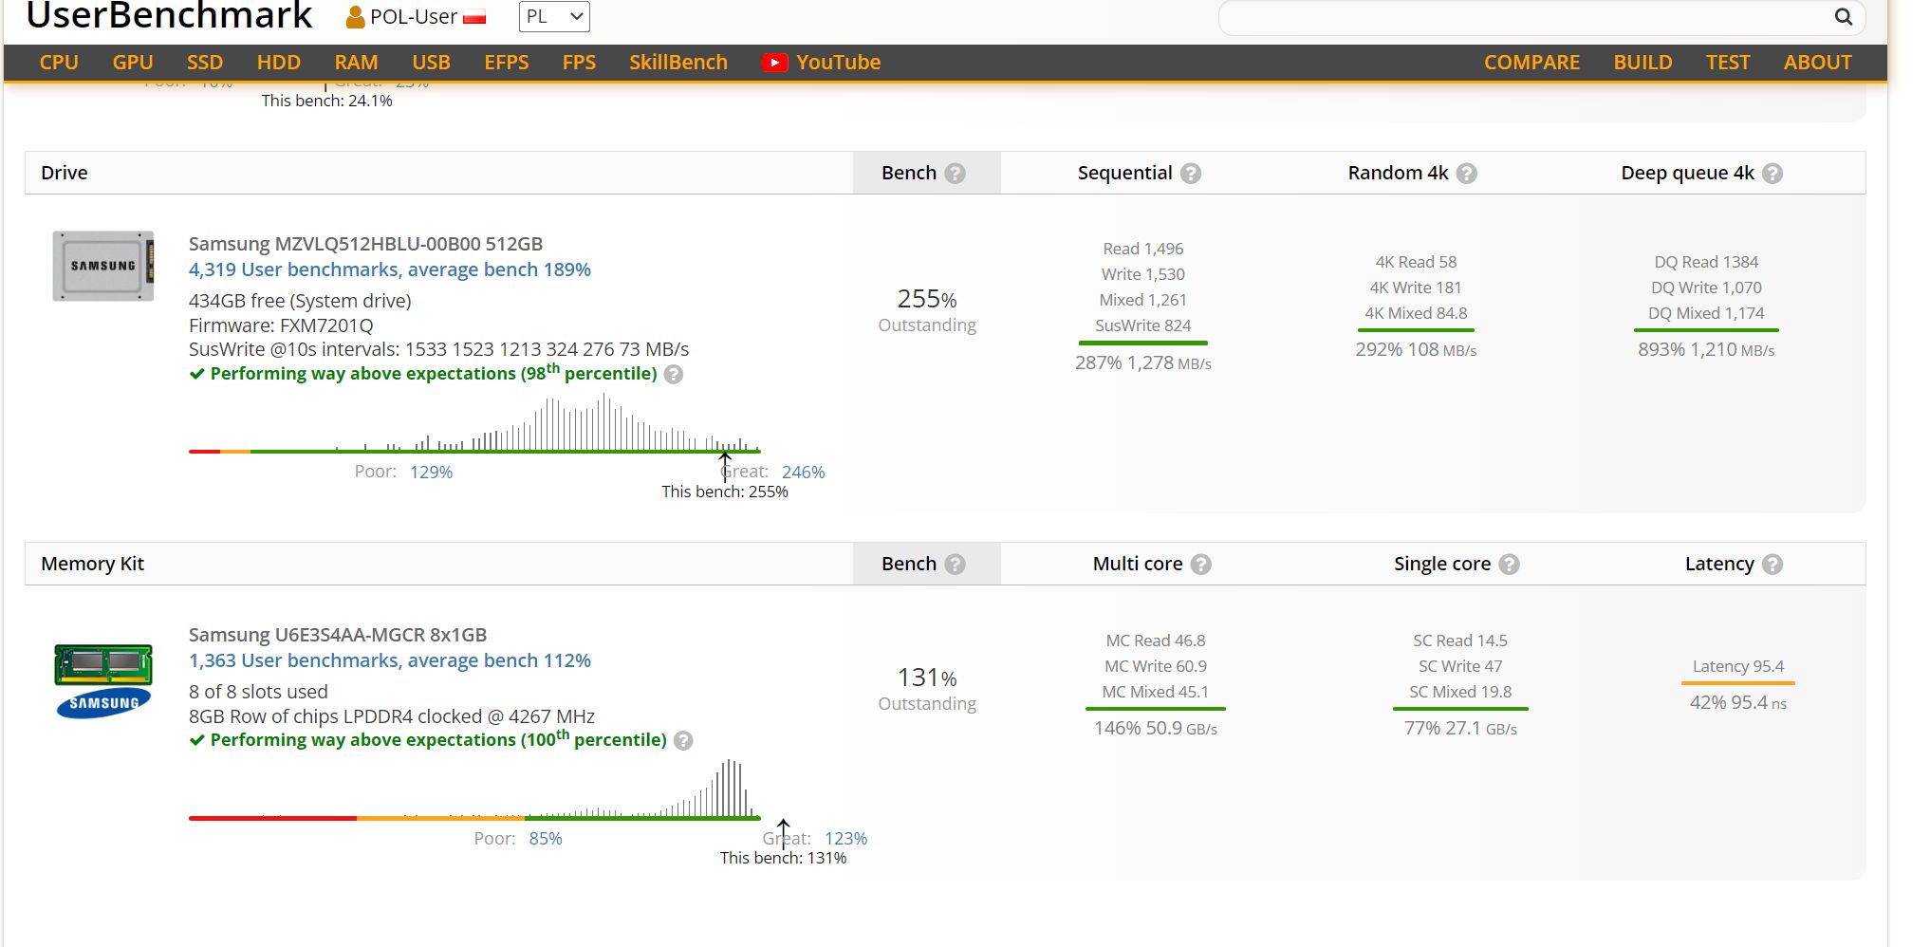Open the SkillBench menu item
The width and height of the screenshot is (1930, 947).
677,63
